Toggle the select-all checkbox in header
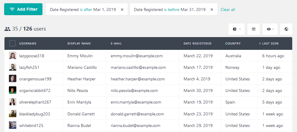The height and width of the screenshot is (132, 297). coord(12,43)
